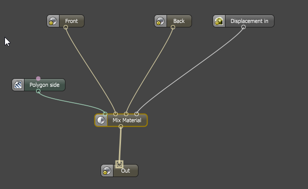308x189 pixels.
Task: Click the pink socket atop Polygon side
Action: [x=38, y=78]
